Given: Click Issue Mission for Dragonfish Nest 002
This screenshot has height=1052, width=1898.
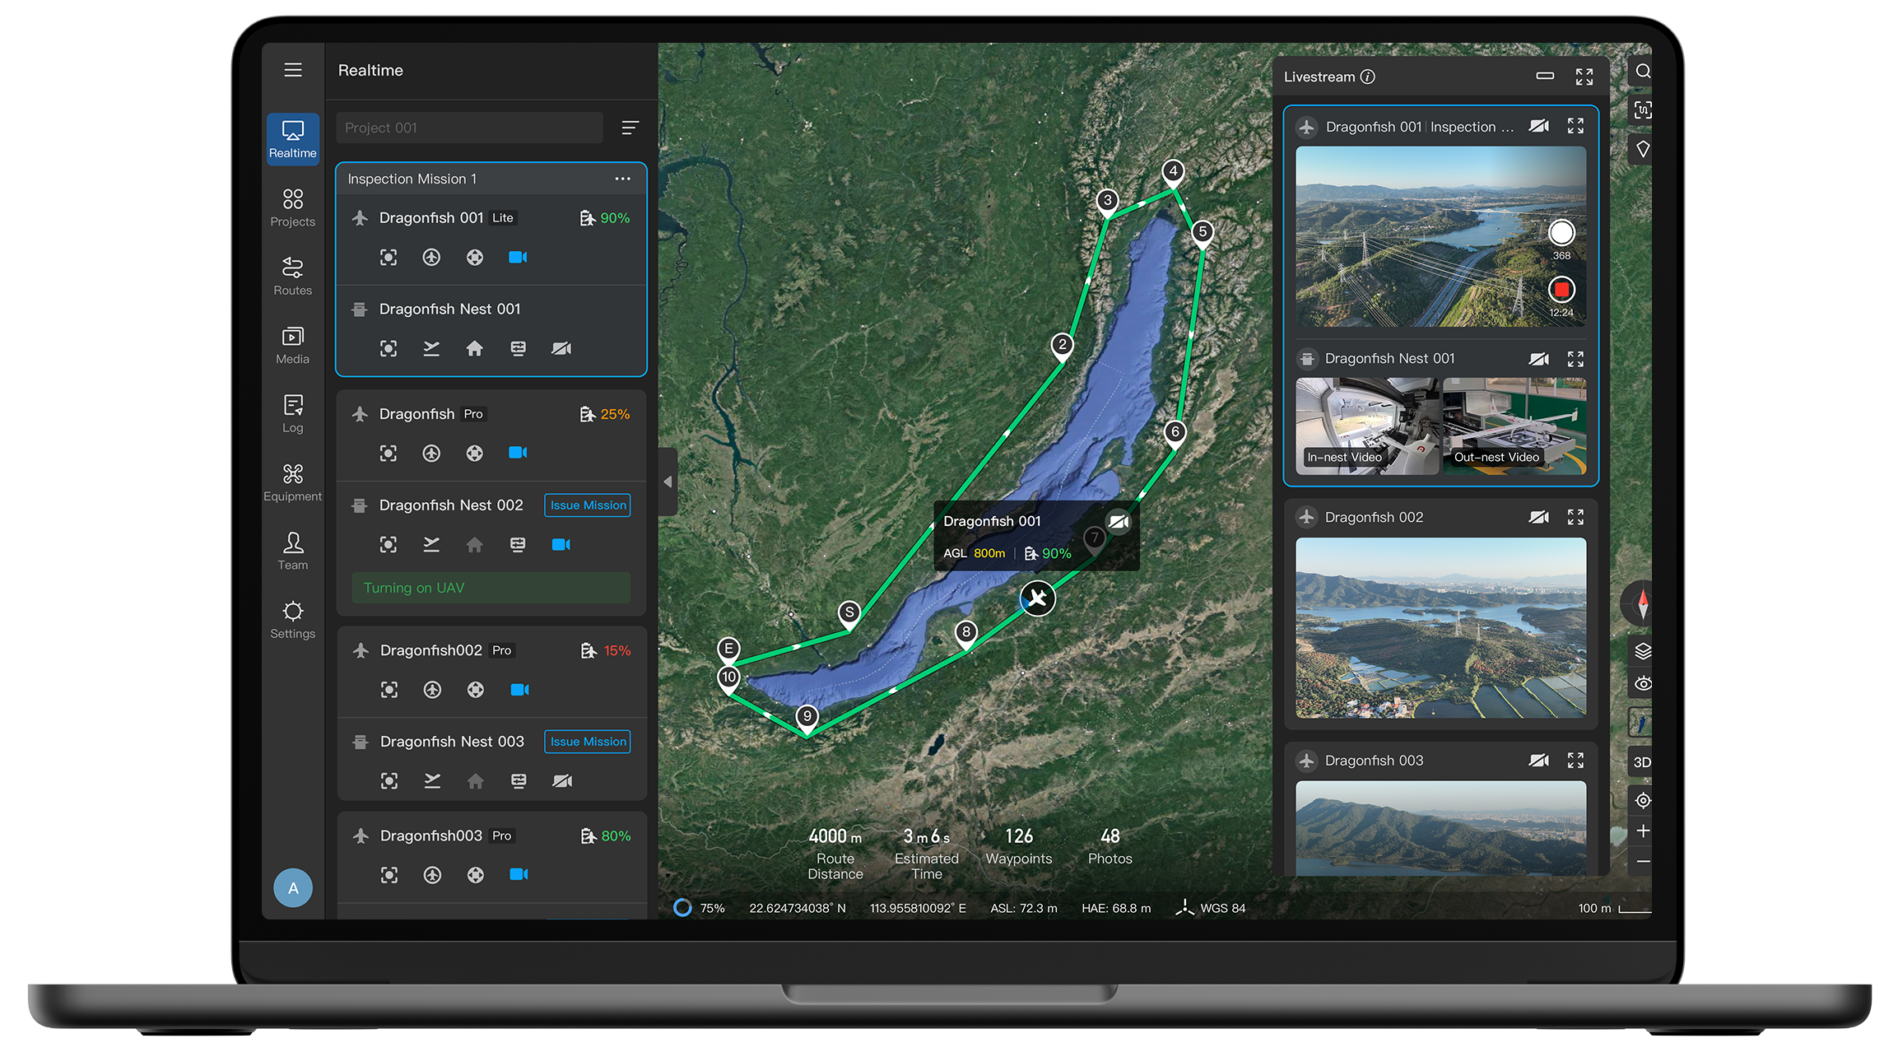Looking at the screenshot, I should 588,505.
